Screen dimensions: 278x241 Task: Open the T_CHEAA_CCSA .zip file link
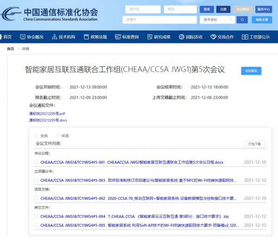[134, 216]
